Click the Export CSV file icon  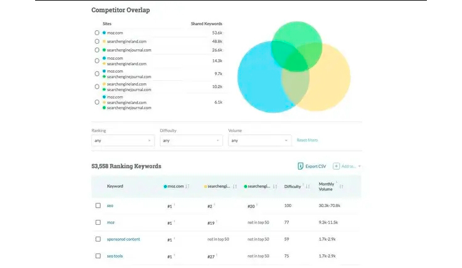300,166
